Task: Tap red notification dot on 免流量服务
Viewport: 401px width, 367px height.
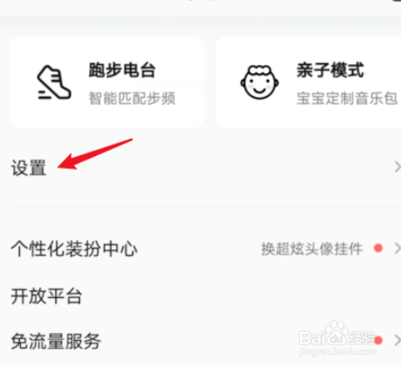Action: click(378, 340)
